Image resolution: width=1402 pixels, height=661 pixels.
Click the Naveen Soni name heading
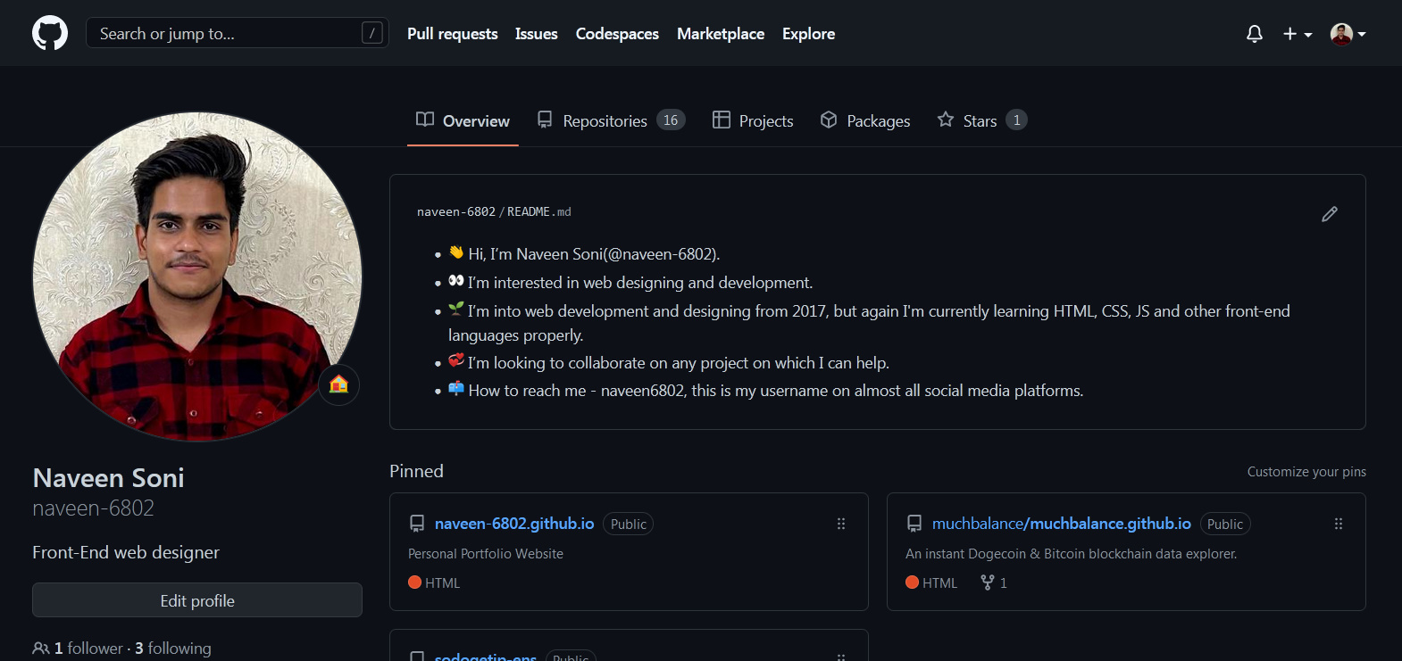click(x=108, y=478)
